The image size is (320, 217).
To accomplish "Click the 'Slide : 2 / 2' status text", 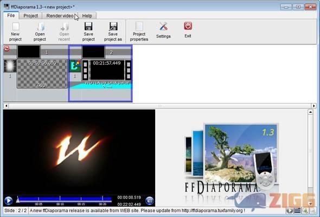I will (x=16, y=210).
